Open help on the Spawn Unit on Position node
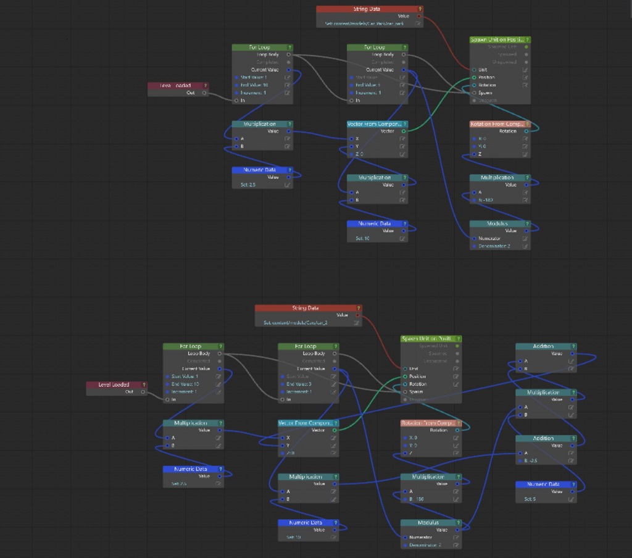Screen dimensions: 632x558 coord(526,39)
